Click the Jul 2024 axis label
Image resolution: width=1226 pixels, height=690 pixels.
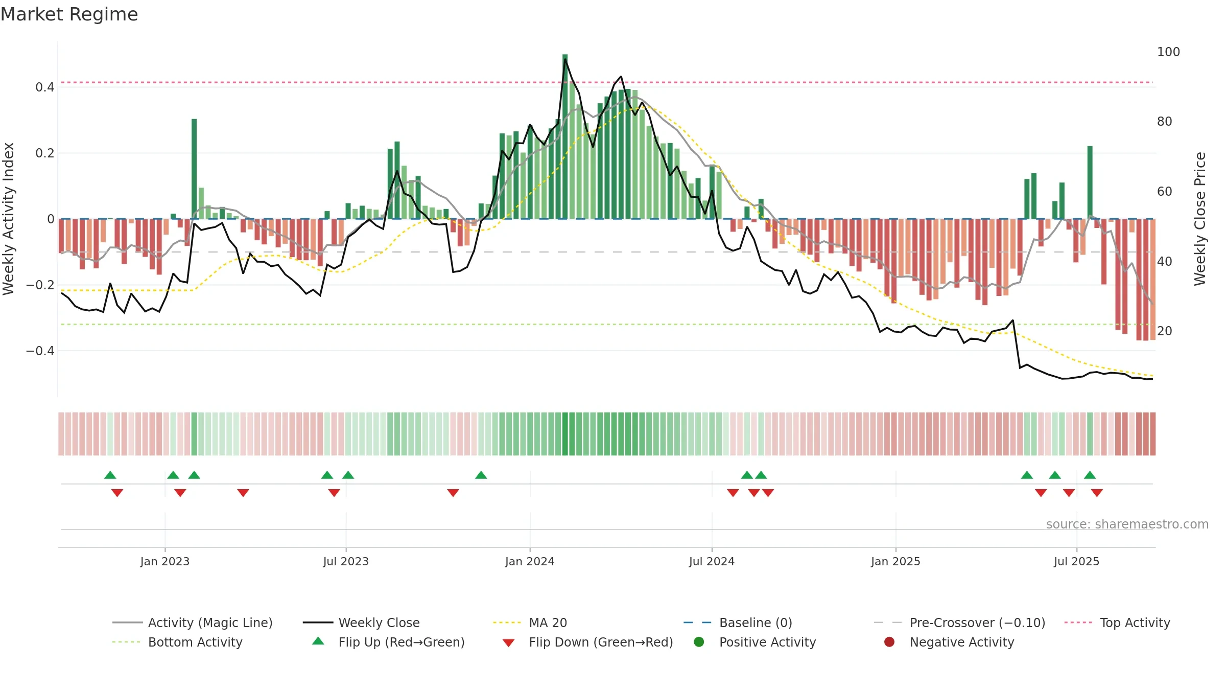[x=712, y=561]
